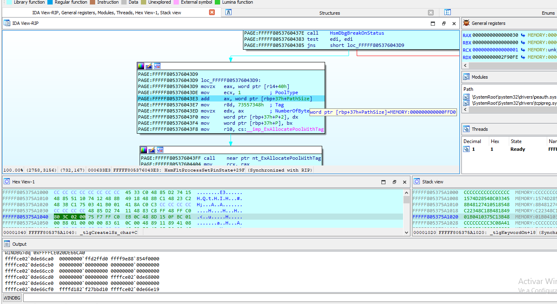Click Library function legend color swatch
557x304 pixels.
click(x=9, y=2)
